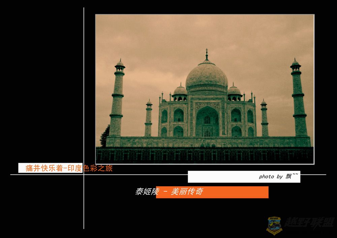337x238 pixels.
Task: Click the finial atop the main dome
Action: tap(207, 54)
